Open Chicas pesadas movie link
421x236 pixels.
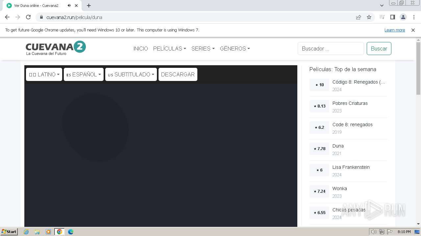tap(349, 210)
